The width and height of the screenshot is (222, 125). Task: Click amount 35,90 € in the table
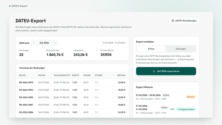122,90
